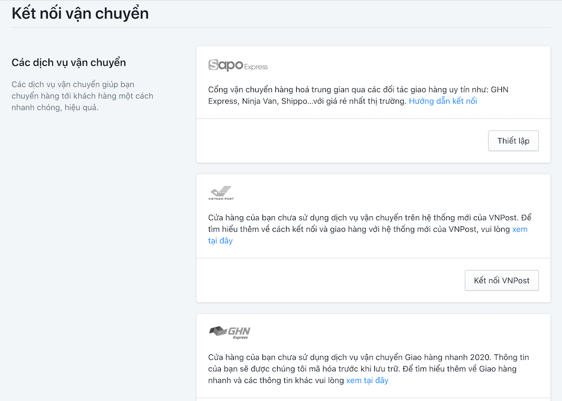
Task: Click the GHN box-shaped logo mark
Action: tap(217, 332)
